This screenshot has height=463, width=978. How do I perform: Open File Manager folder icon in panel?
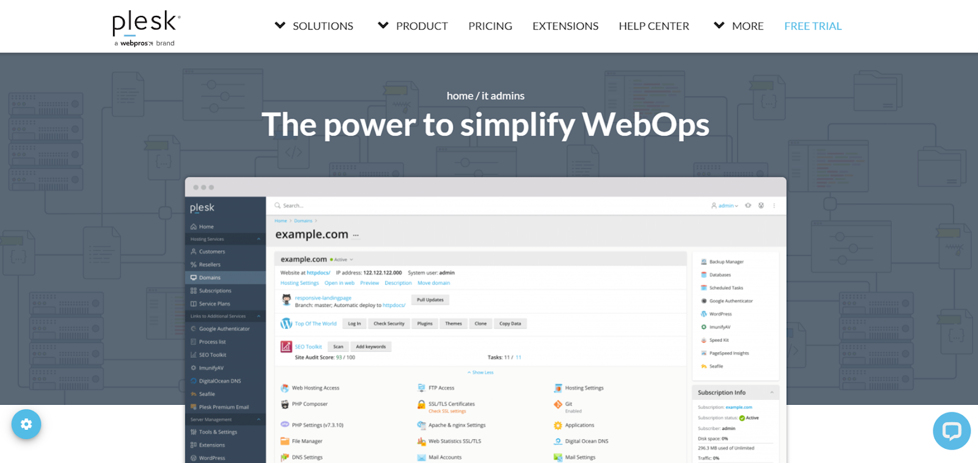click(285, 441)
